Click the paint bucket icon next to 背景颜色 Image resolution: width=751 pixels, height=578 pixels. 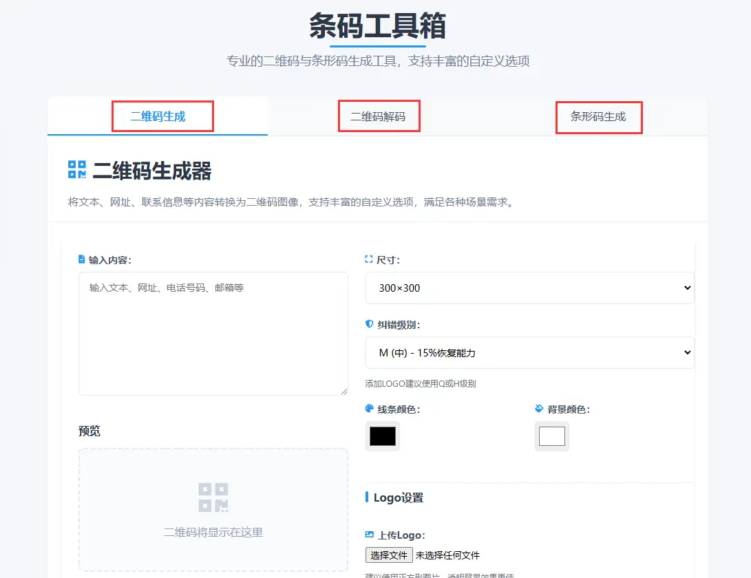click(539, 409)
